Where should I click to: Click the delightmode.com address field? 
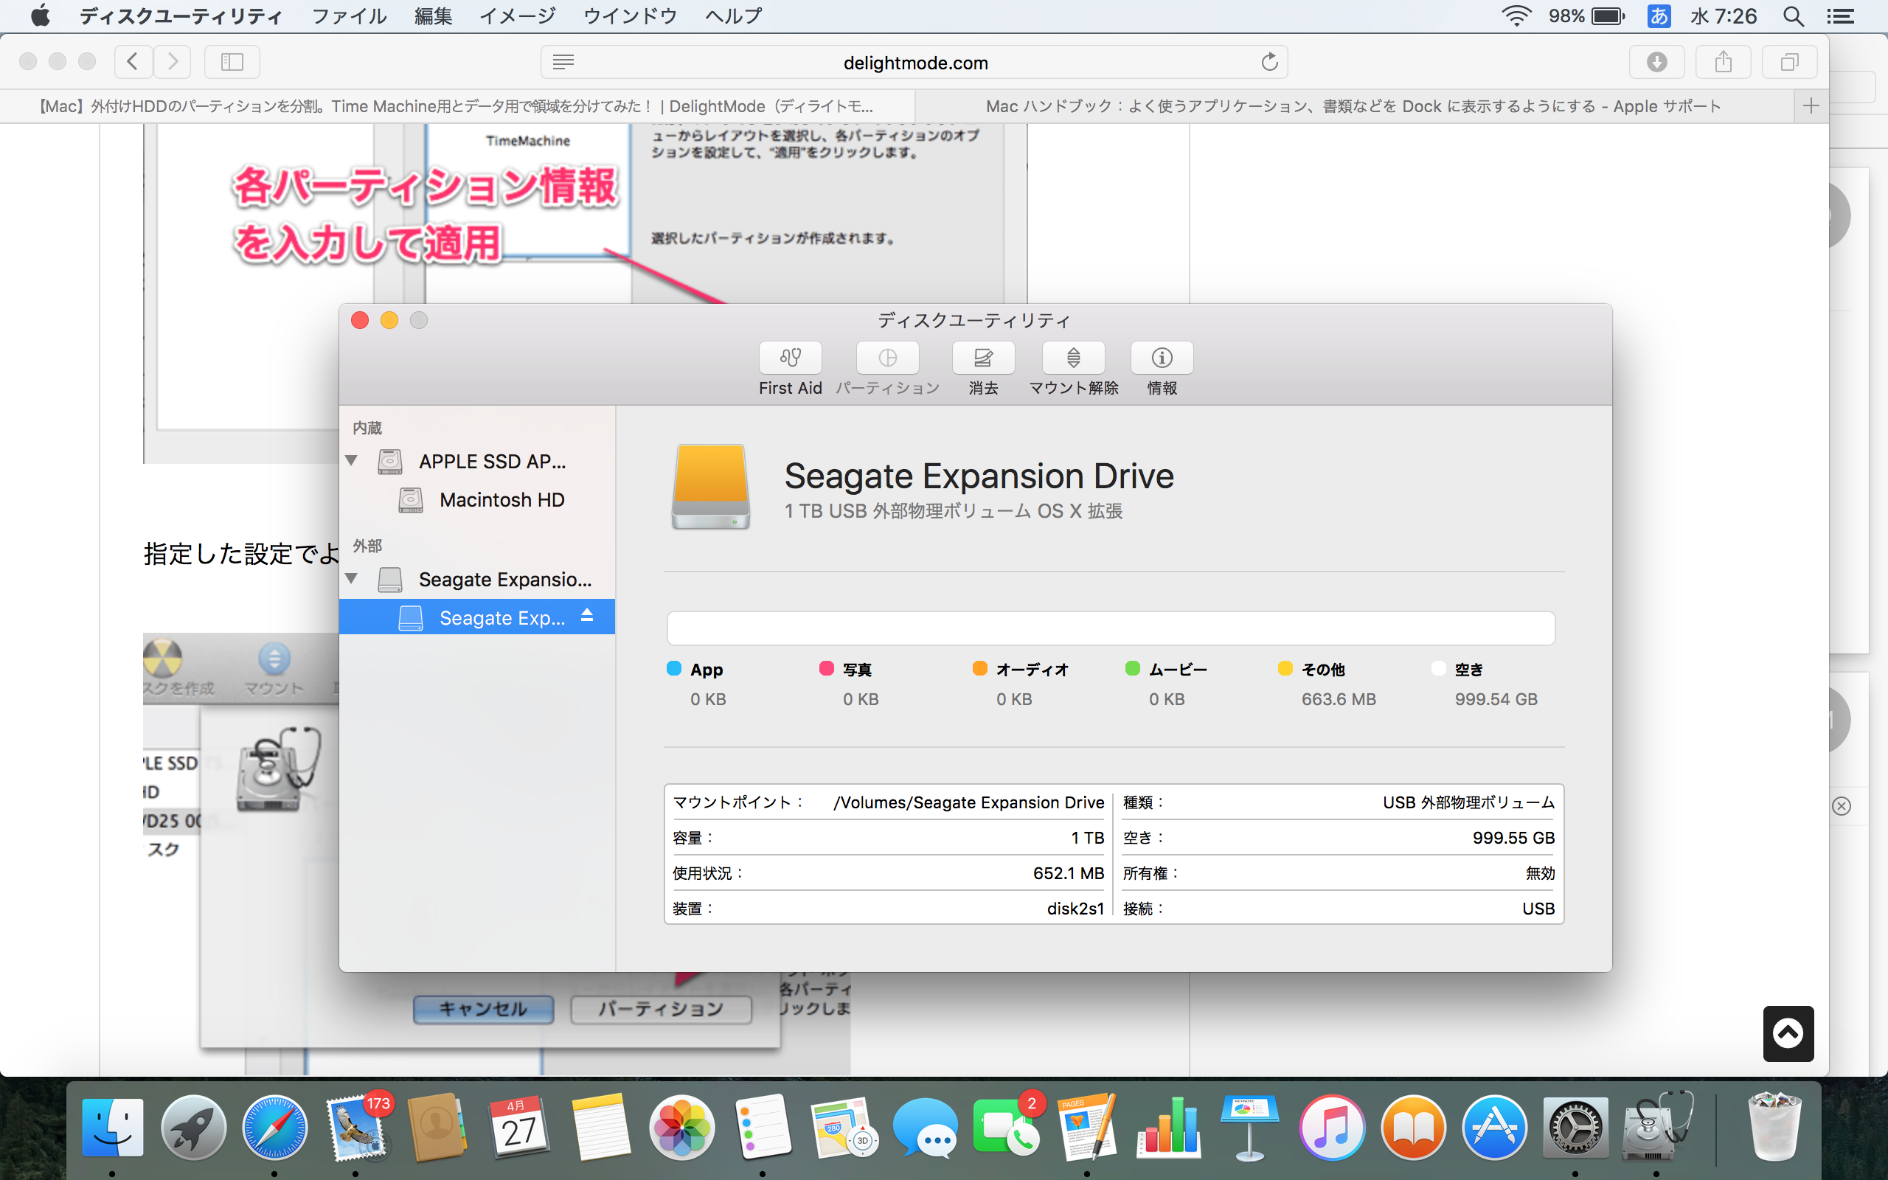(914, 63)
